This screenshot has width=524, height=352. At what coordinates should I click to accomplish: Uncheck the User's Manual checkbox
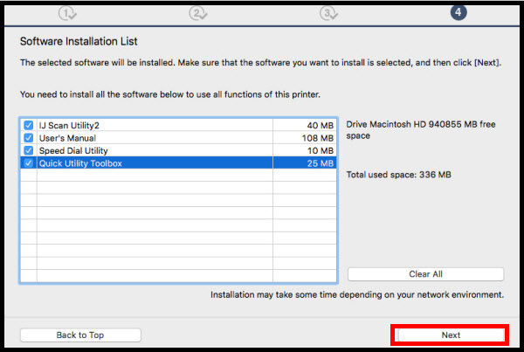pyautogui.click(x=29, y=138)
